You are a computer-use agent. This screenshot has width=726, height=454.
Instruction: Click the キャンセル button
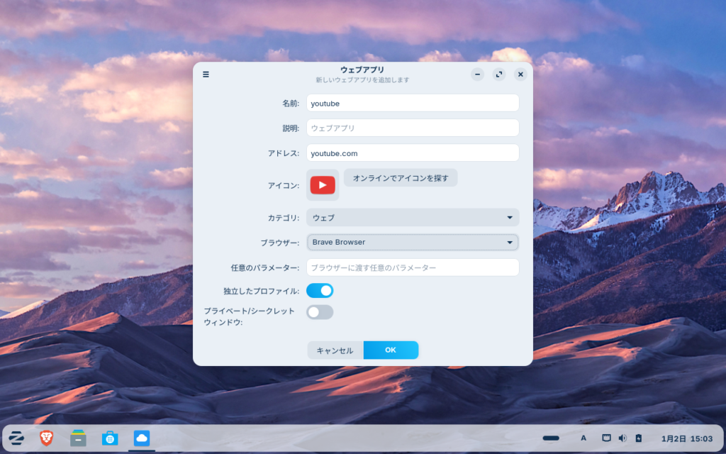coord(335,350)
